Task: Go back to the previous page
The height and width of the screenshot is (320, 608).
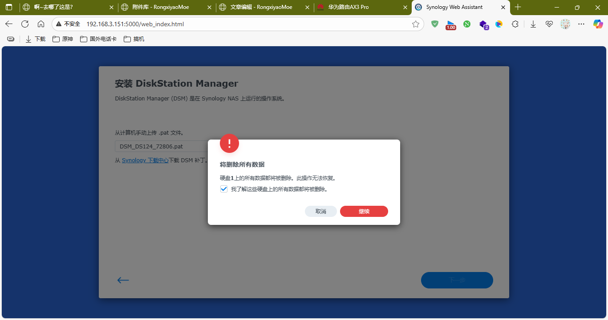Action: (x=9, y=24)
